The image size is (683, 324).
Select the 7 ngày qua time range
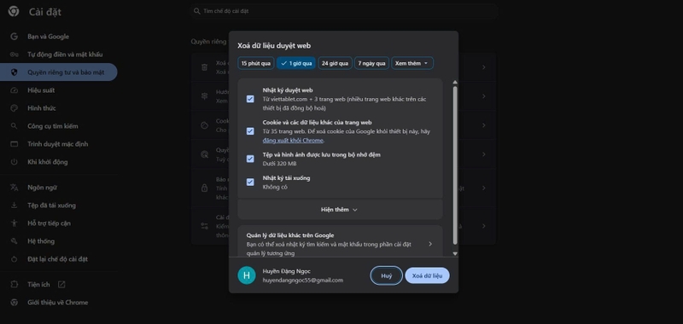point(371,63)
